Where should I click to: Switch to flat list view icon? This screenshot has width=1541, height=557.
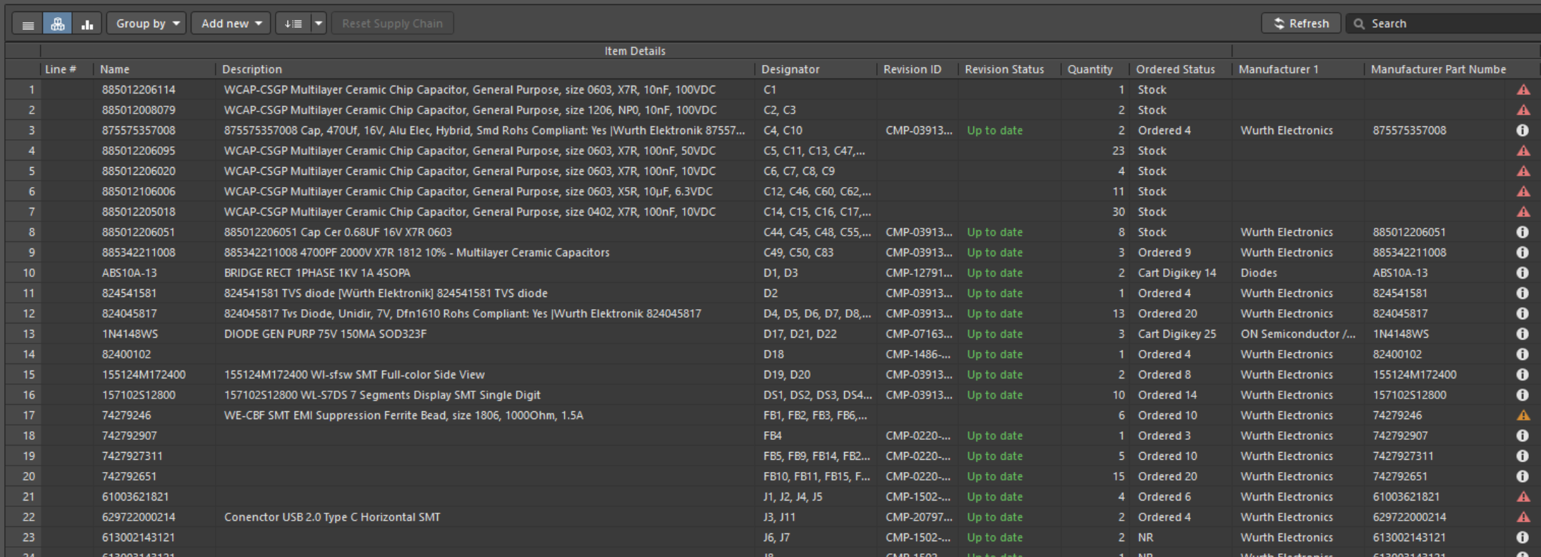click(28, 24)
